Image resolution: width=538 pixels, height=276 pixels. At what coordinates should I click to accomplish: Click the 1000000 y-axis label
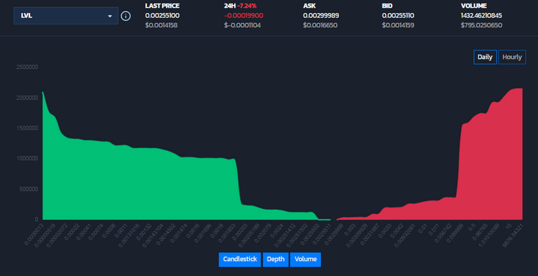(27, 159)
